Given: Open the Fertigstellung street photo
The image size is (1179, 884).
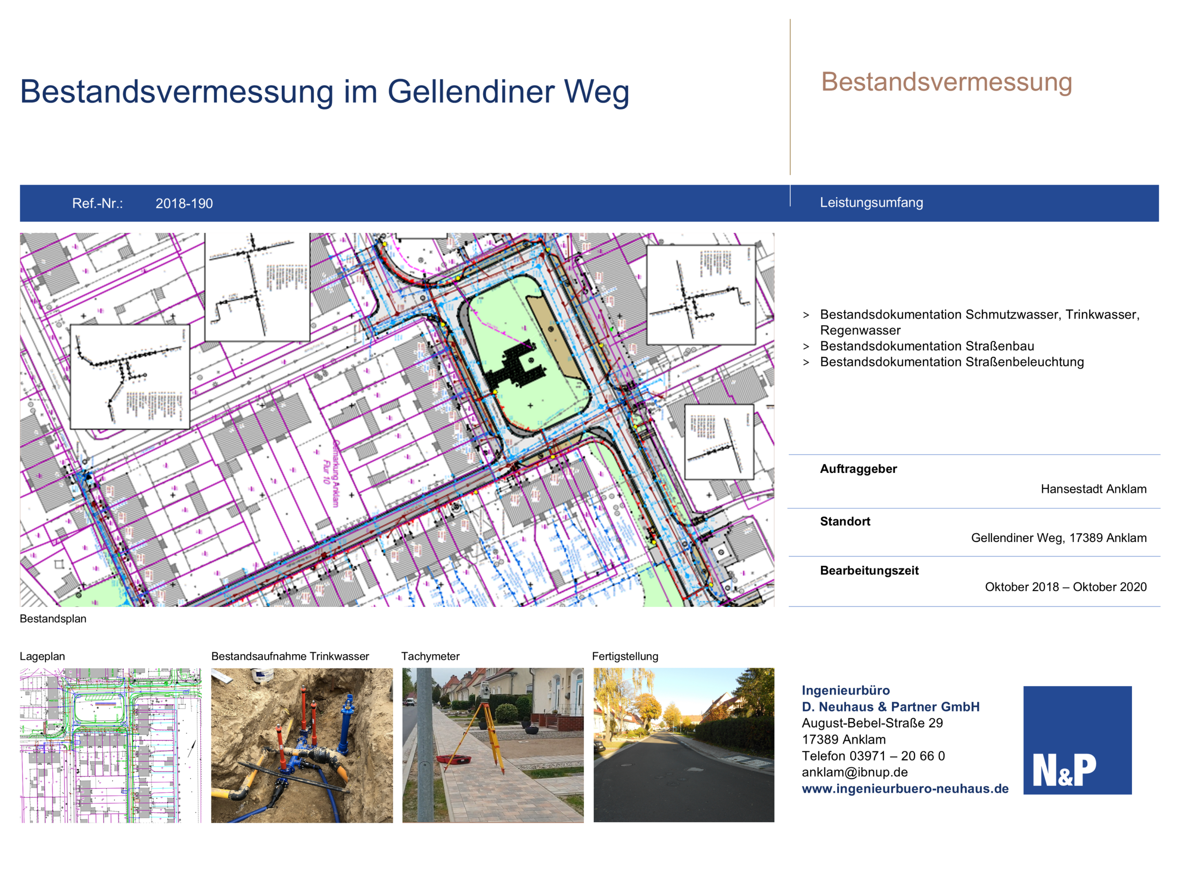Looking at the screenshot, I should 683,745.
